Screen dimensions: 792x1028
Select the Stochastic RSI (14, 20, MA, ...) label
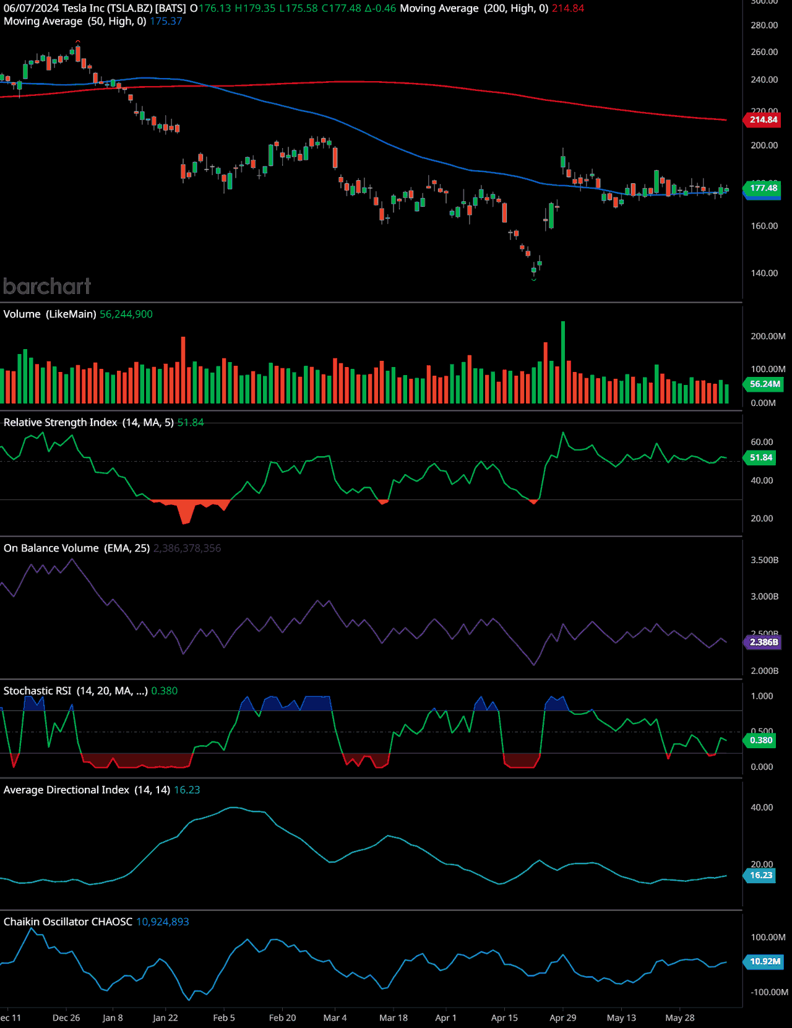75,691
